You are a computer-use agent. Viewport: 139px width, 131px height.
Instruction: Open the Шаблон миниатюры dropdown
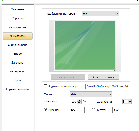coord(100,14)
